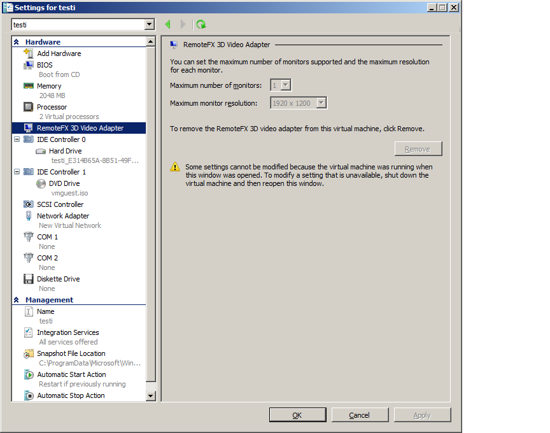This screenshot has width=550, height=433.
Task: Click the Network Adapter icon
Action: tap(29, 216)
